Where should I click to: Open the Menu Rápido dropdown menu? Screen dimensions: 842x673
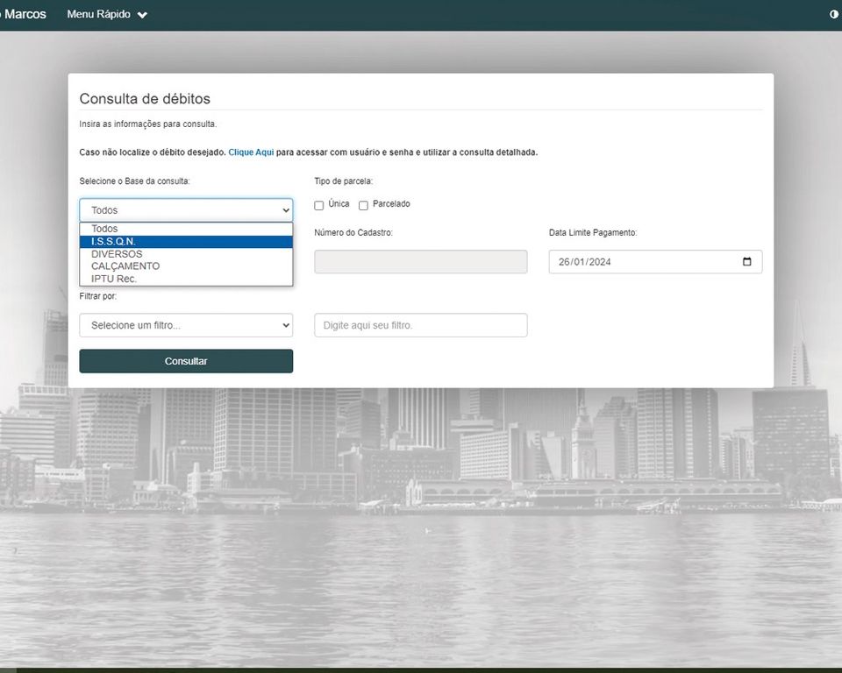coord(107,15)
